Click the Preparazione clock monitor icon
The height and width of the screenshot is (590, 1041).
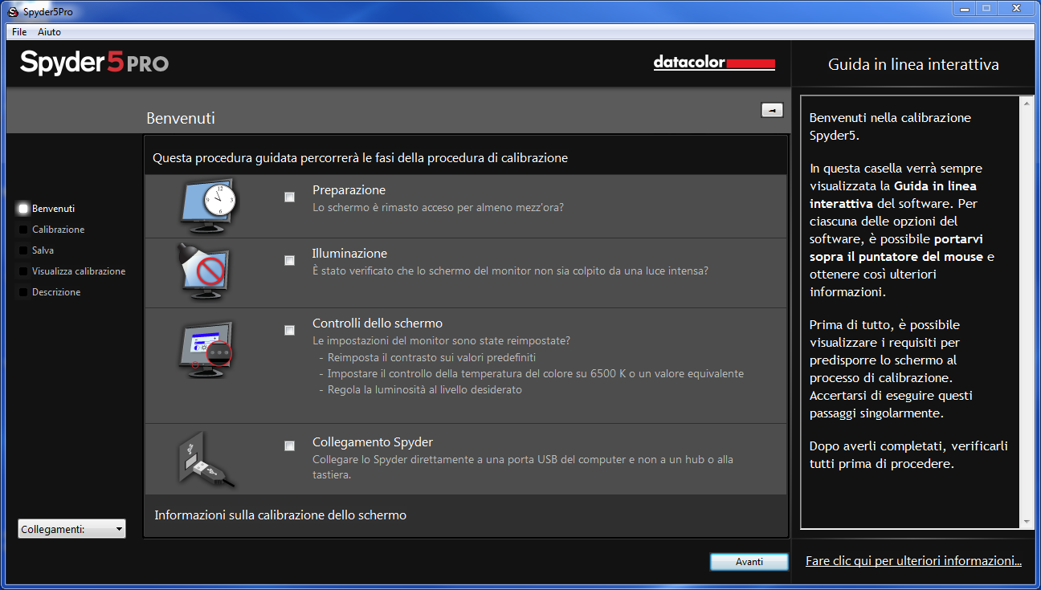pyautogui.click(x=208, y=206)
